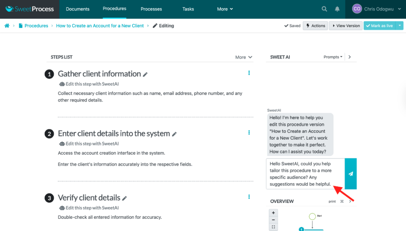Open the Mark as live dropdown arrow

point(400,26)
